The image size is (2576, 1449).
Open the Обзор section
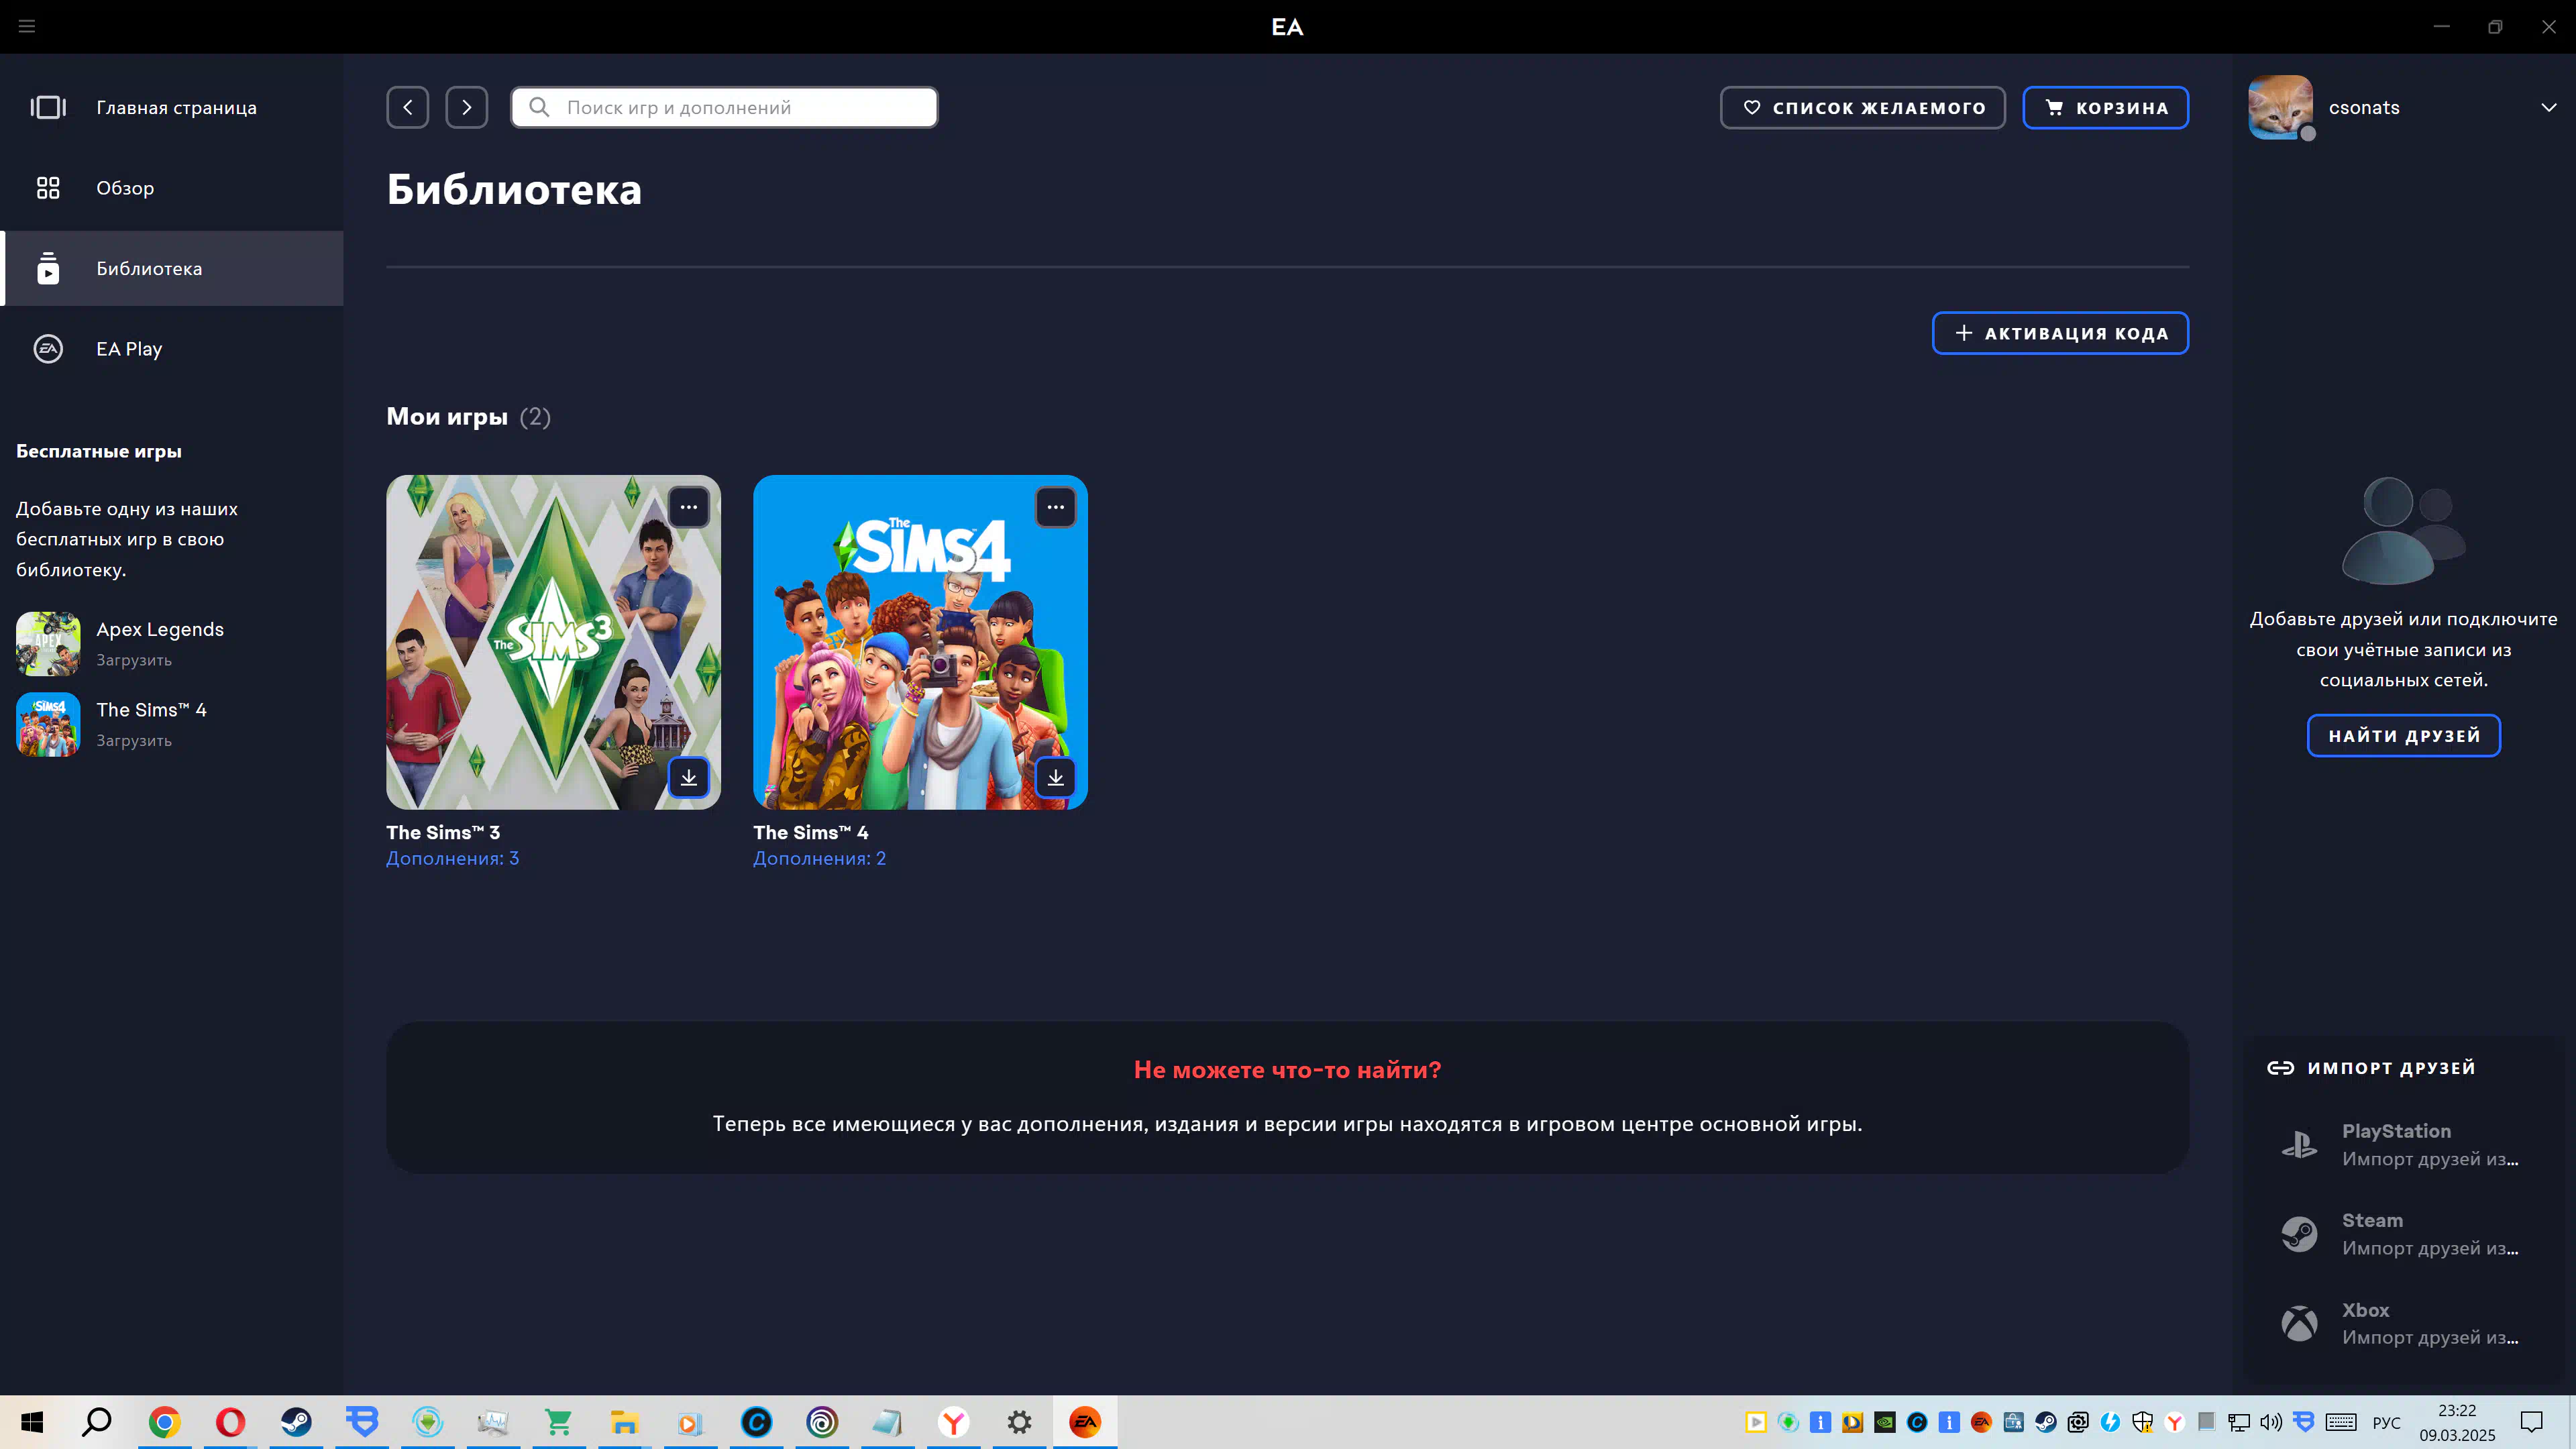pos(172,188)
